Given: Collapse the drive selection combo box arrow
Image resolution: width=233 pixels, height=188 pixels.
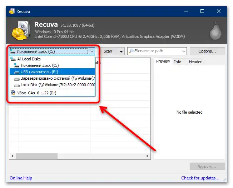Looking at the screenshot, I should point(92,51).
